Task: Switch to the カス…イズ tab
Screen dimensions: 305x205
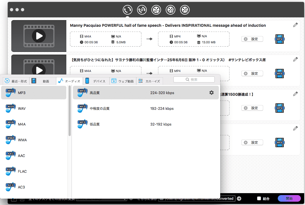Action: click(x=149, y=81)
